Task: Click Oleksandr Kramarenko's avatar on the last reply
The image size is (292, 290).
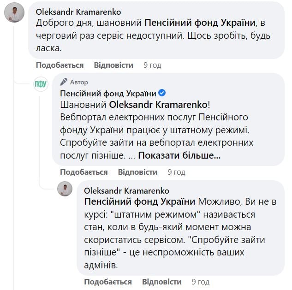Action: (x=65, y=189)
